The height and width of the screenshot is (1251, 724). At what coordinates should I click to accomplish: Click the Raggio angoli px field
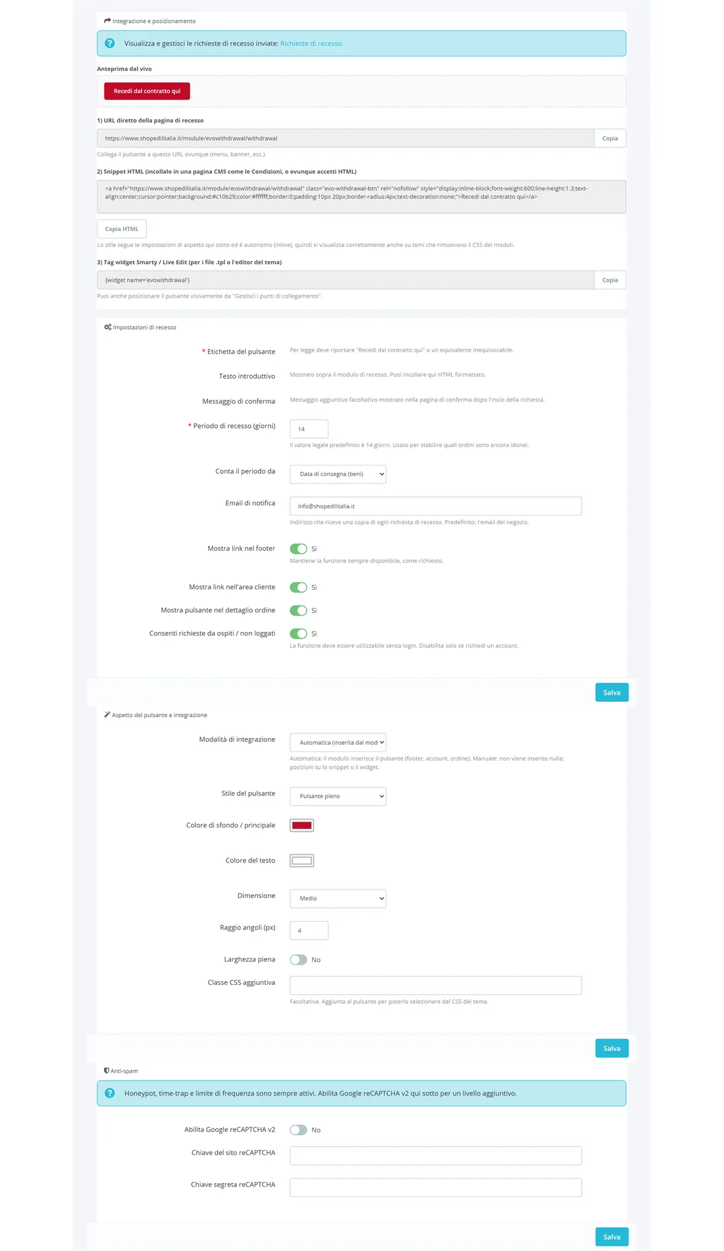coord(309,930)
